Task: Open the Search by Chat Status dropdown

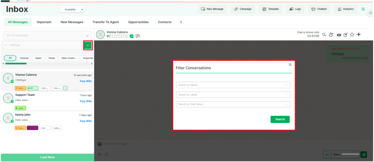Action: point(233,104)
